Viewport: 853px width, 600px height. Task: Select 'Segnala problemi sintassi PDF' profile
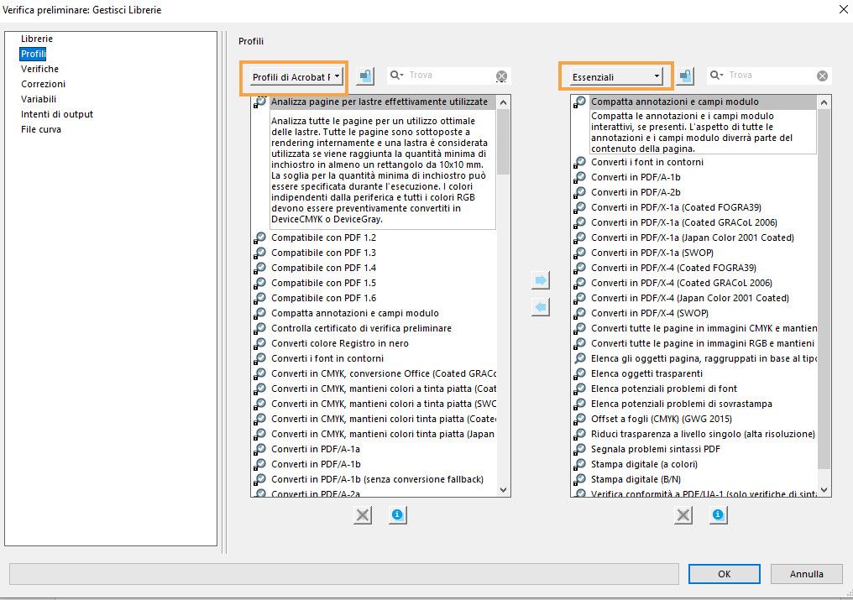[656, 449]
